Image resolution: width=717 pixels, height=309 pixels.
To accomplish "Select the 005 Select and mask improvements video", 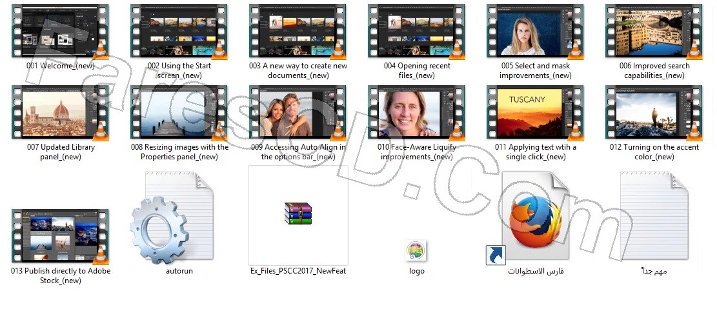I will point(536,30).
